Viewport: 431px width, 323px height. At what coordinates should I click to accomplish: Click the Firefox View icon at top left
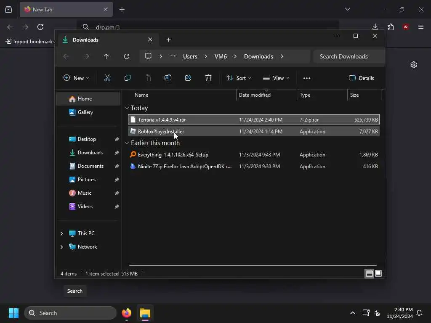coord(8,9)
